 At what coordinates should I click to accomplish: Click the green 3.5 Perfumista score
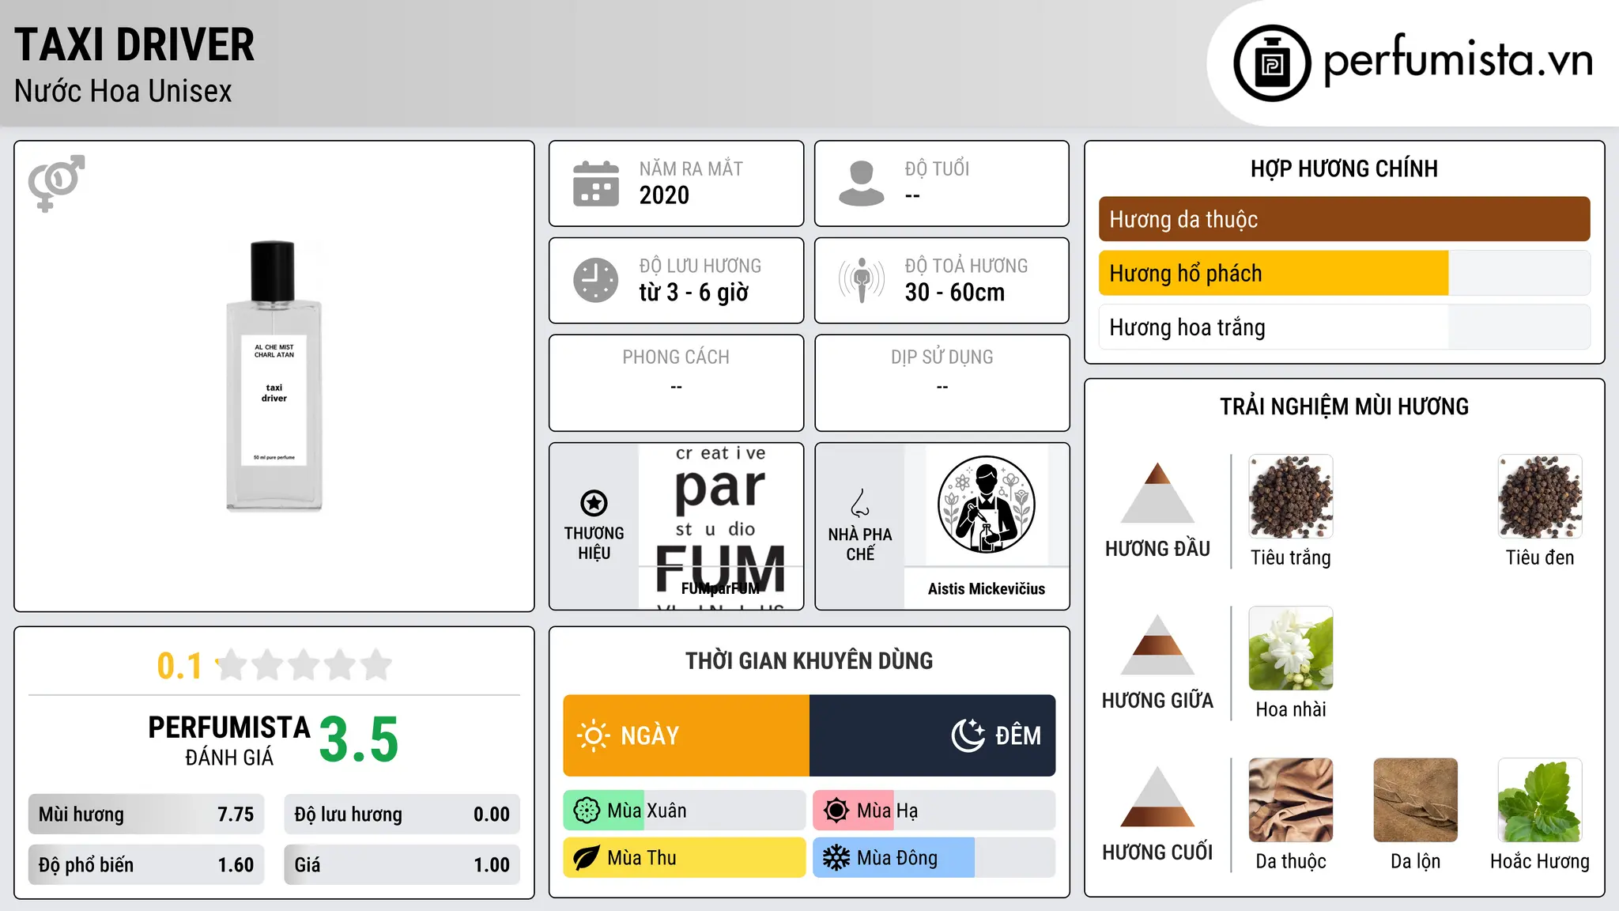coord(359,740)
